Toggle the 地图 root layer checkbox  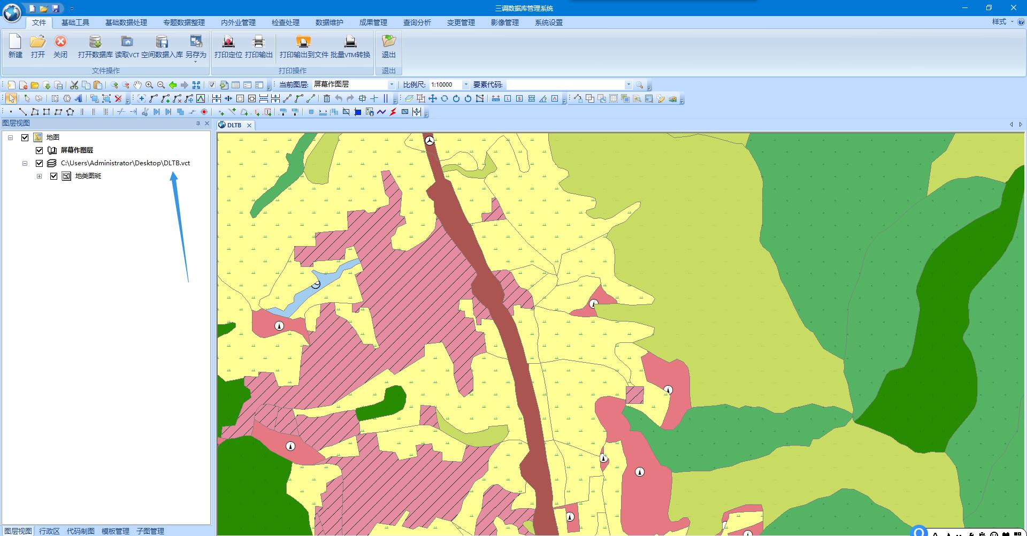[25, 137]
